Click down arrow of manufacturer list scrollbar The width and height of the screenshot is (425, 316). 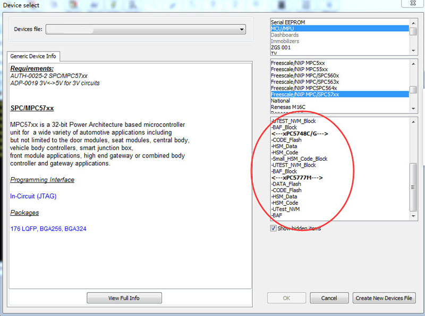pyautogui.click(x=413, y=109)
